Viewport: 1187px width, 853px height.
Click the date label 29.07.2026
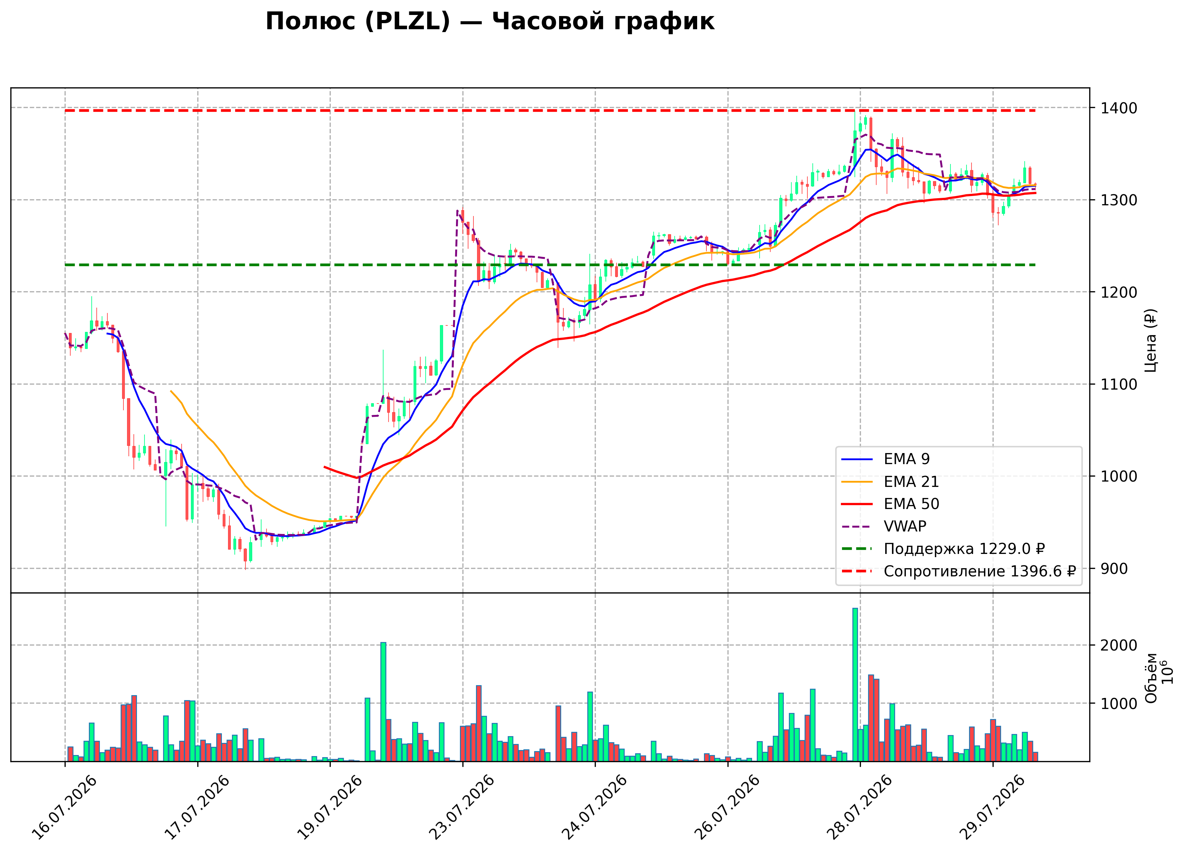[992, 807]
